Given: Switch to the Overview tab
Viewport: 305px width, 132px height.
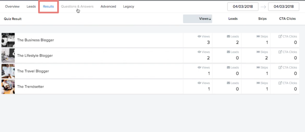Looking at the screenshot, I should [x=12, y=7].
